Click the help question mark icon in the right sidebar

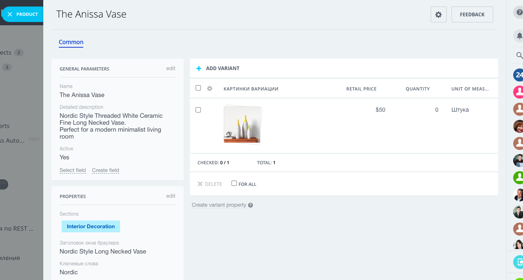[x=519, y=12]
